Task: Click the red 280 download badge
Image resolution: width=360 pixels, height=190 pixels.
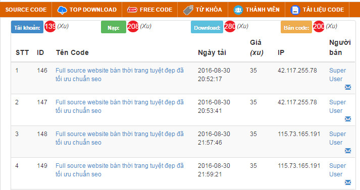Action: pos(230,26)
